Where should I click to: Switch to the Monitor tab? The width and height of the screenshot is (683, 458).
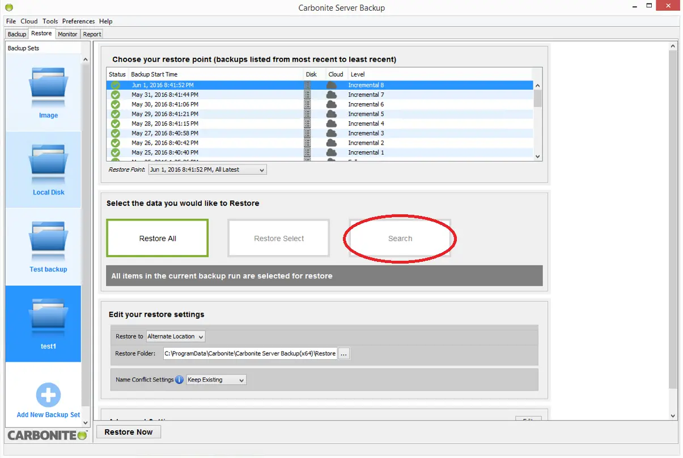pyautogui.click(x=67, y=34)
